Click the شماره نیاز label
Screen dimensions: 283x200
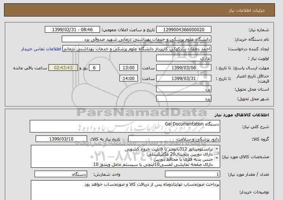pos(259,30)
